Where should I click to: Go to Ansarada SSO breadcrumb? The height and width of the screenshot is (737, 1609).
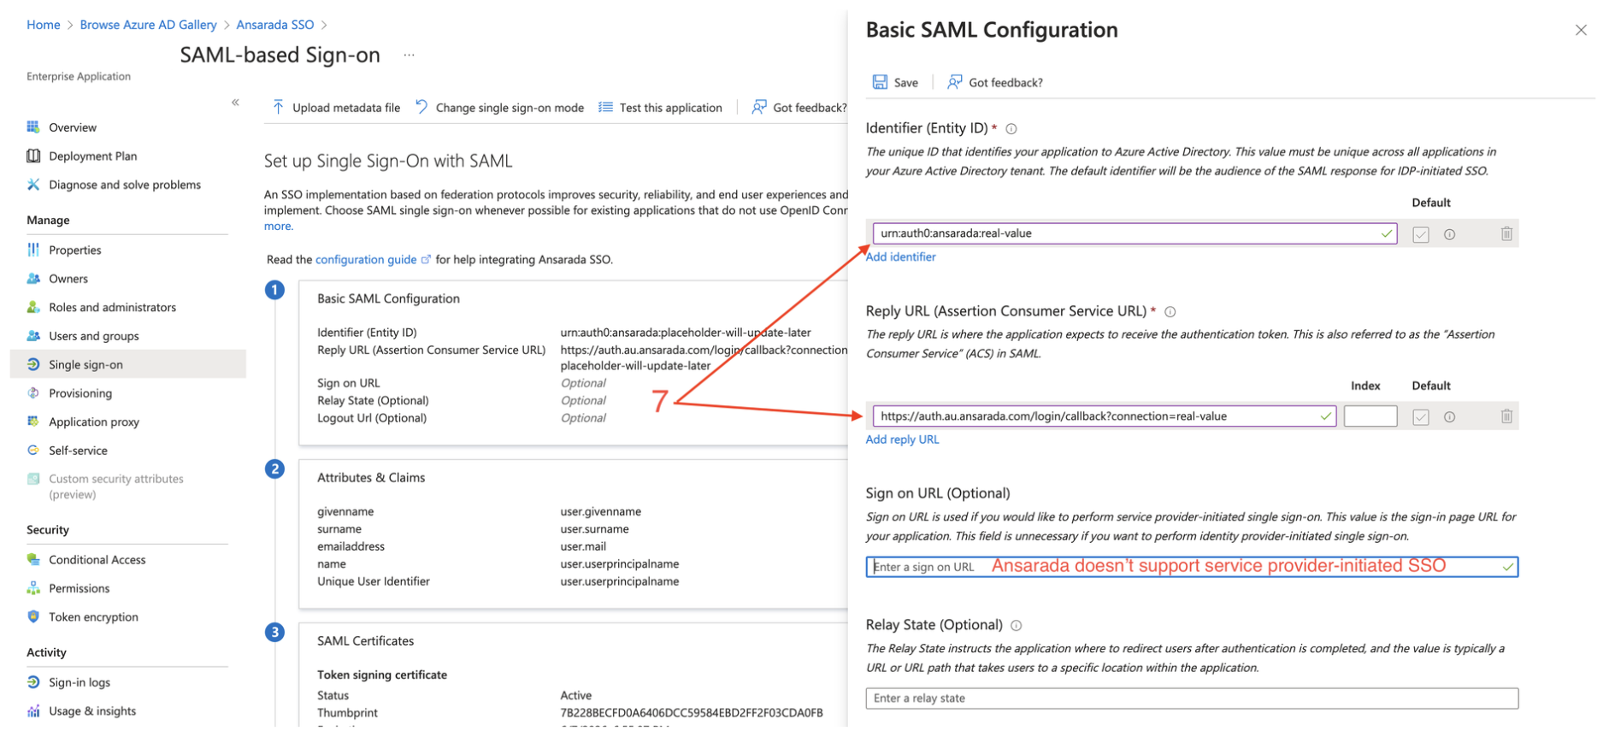[x=275, y=25]
